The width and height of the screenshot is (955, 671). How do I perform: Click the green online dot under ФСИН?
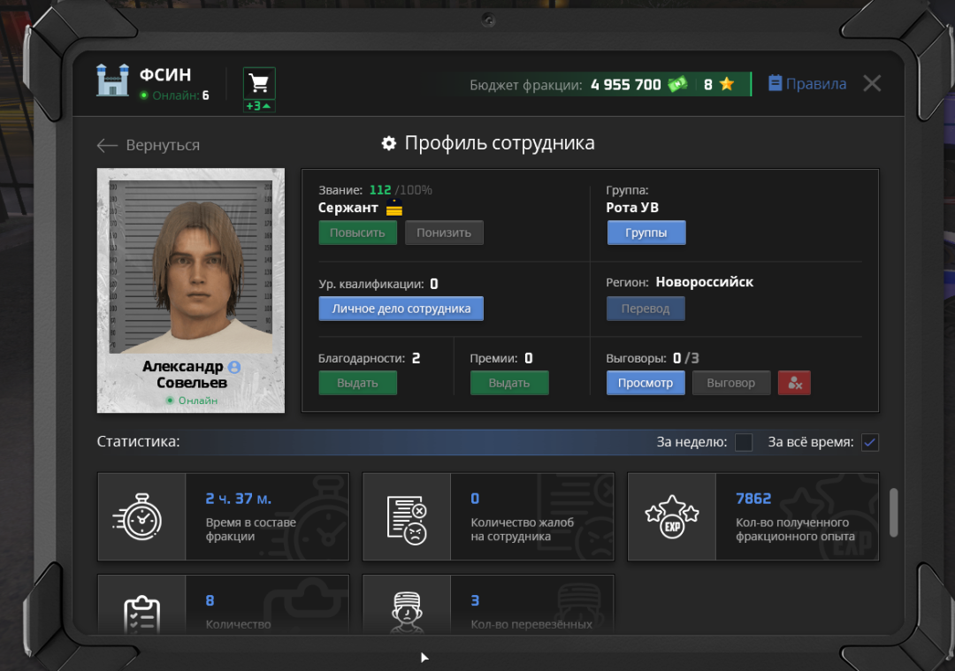point(144,95)
